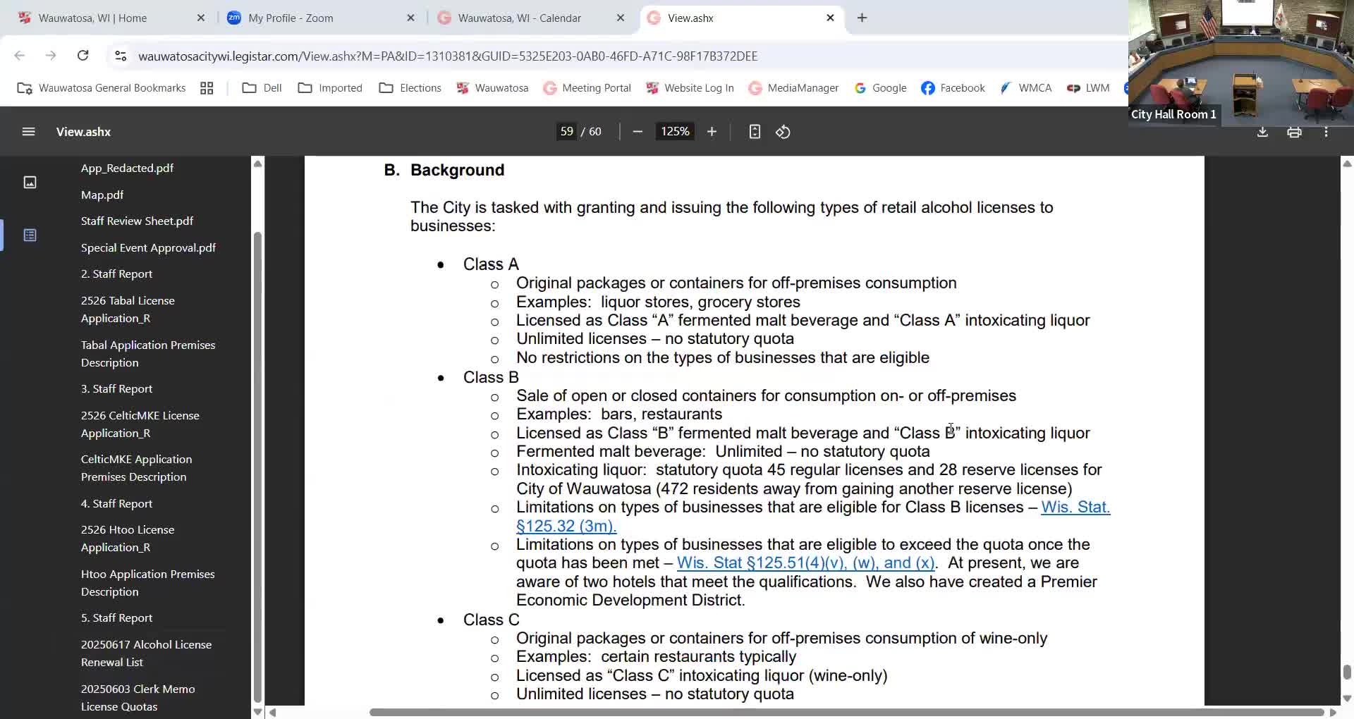1354x719 pixels.
Task: Click the zoom in plus button
Action: [712, 132]
